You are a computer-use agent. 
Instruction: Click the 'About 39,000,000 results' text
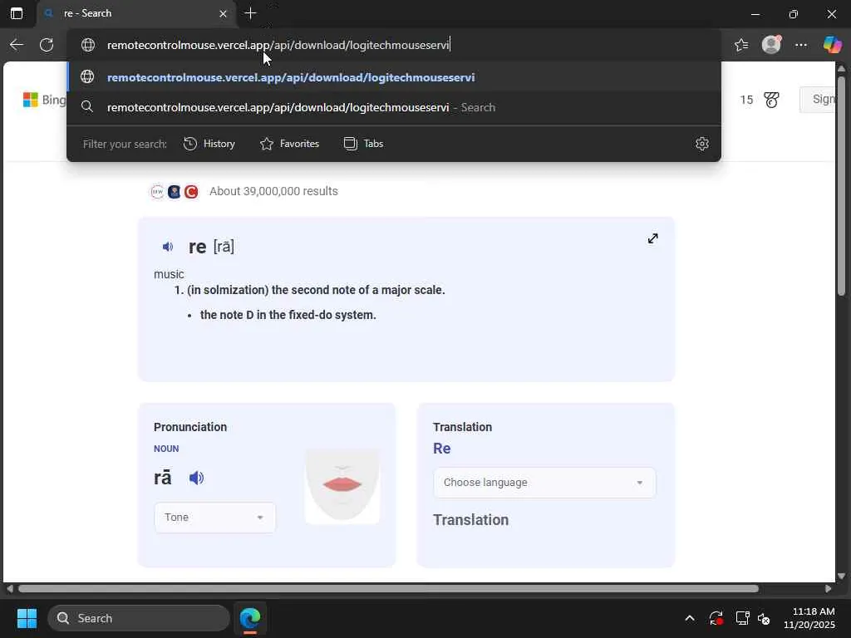click(273, 192)
